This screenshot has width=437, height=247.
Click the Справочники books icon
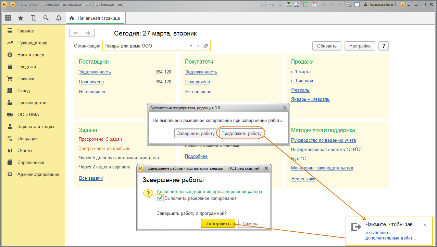click(x=10, y=162)
